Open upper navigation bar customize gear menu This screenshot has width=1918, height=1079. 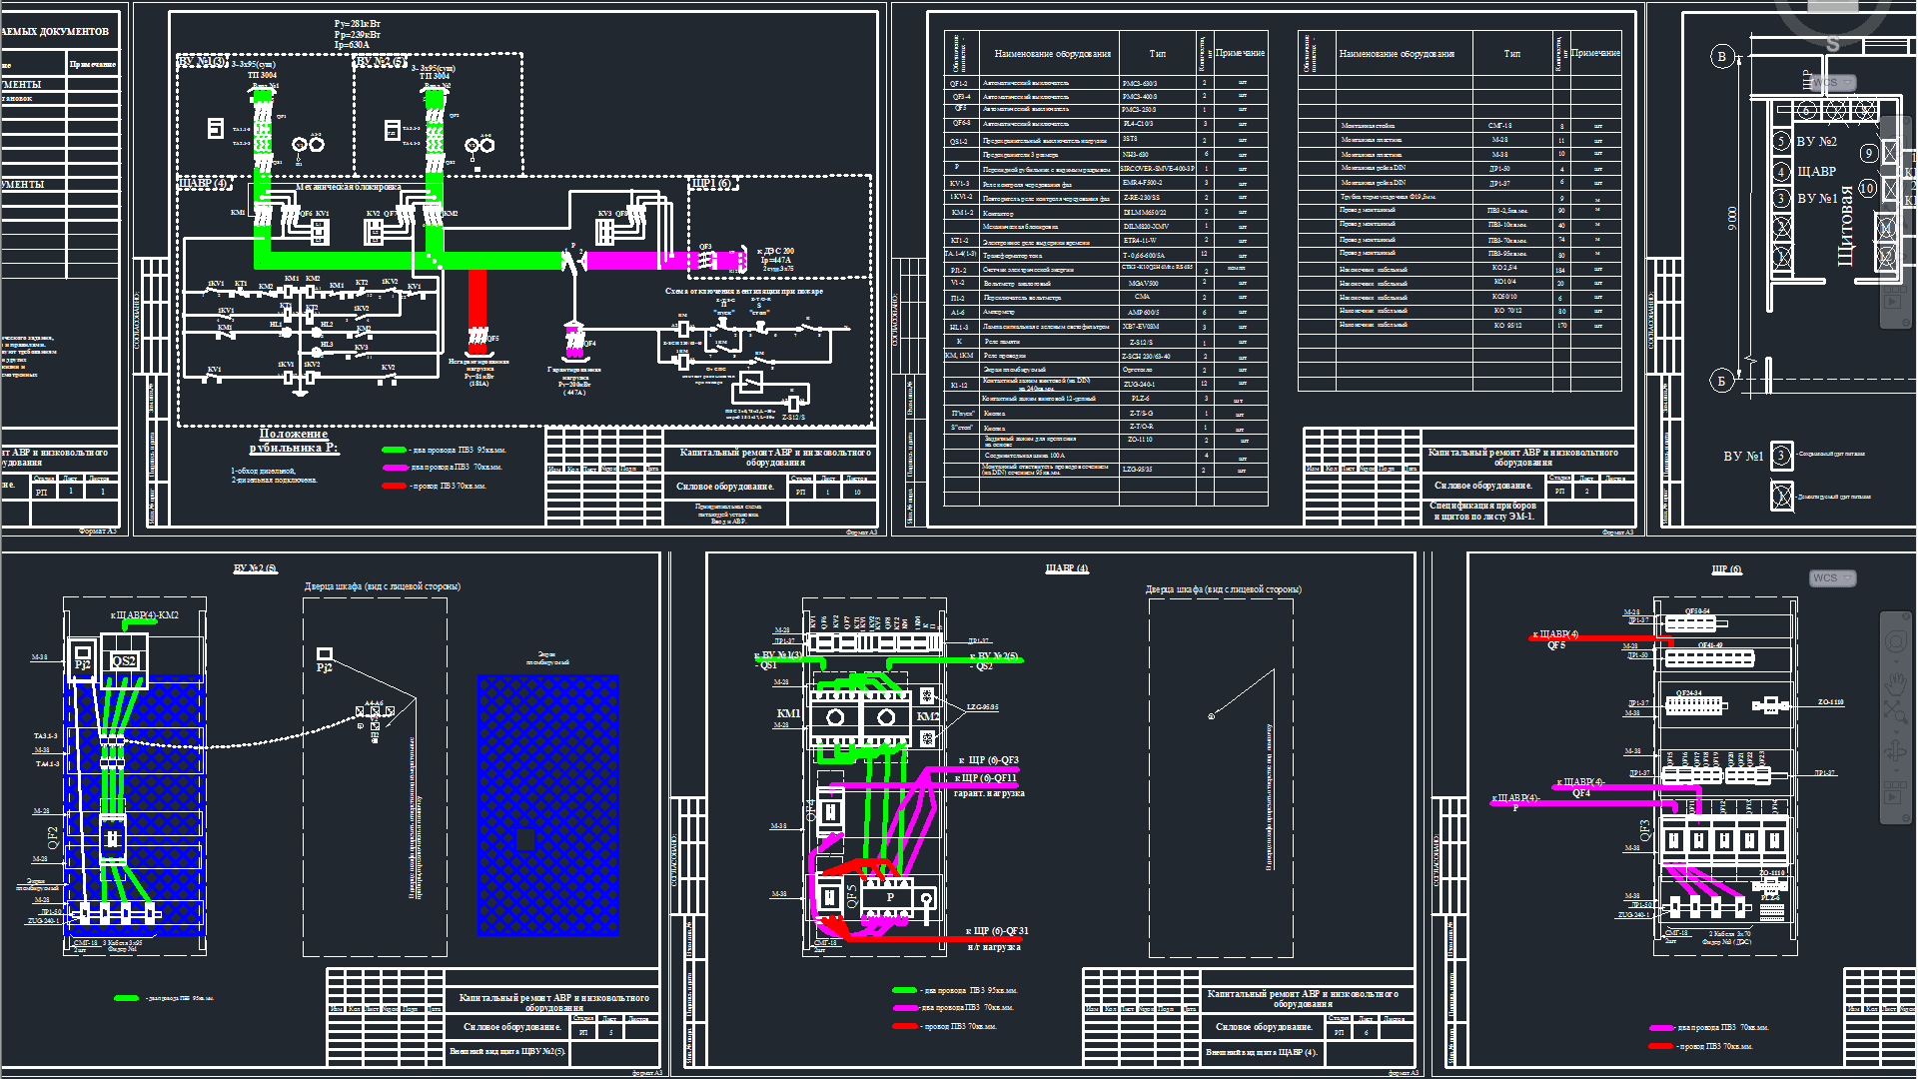pos(1906,323)
